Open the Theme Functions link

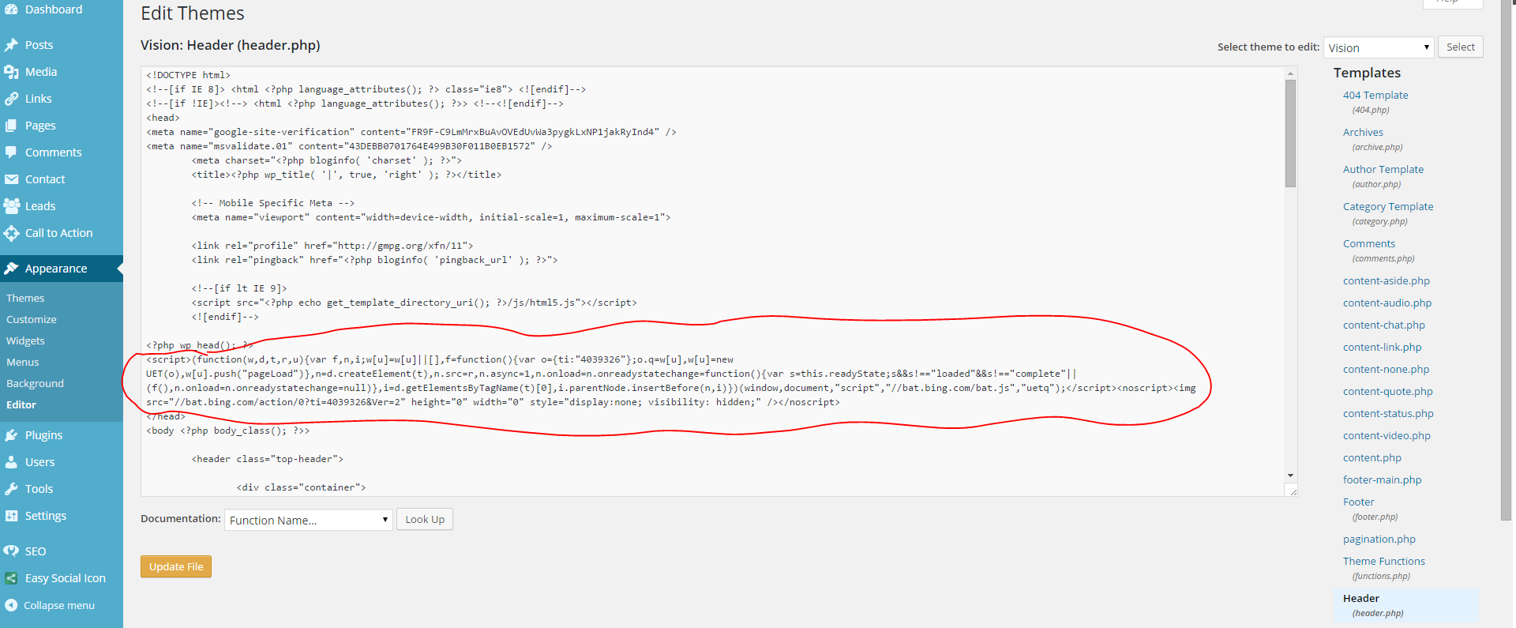1384,561
